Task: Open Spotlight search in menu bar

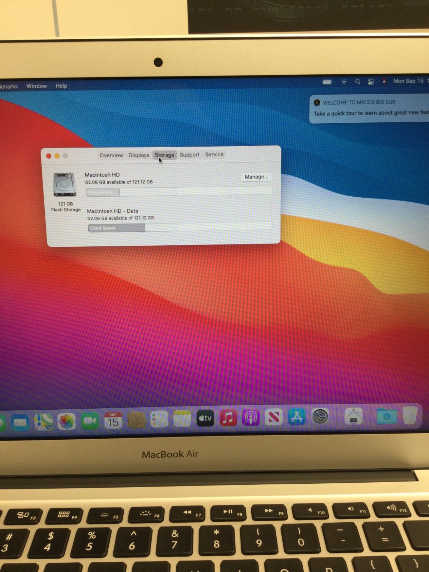Action: [x=357, y=82]
